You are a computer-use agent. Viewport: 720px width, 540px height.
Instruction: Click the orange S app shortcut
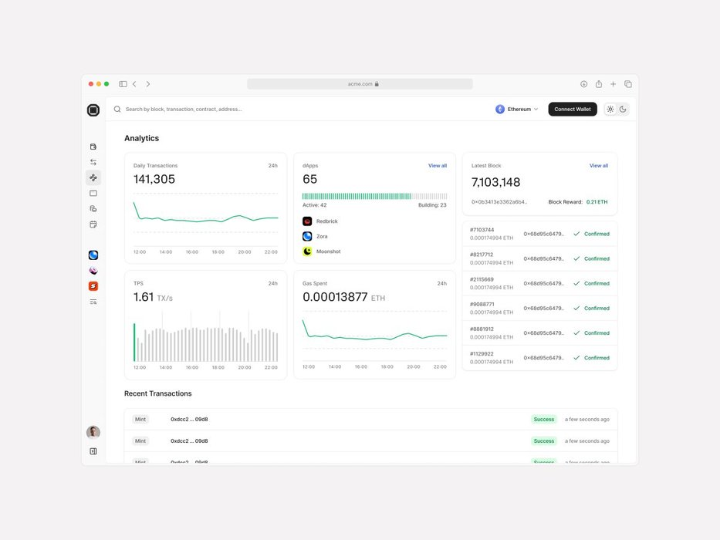(x=93, y=286)
